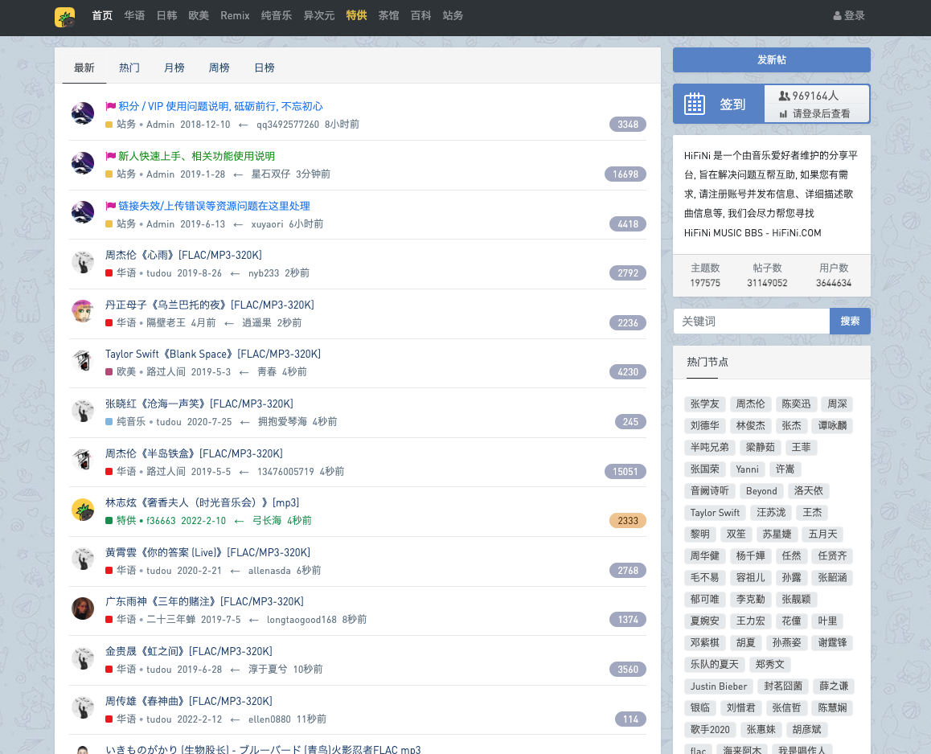Click 纯音乐 category label on 张晓红 post
Viewport: 931px width, 754px height.
tap(131, 422)
